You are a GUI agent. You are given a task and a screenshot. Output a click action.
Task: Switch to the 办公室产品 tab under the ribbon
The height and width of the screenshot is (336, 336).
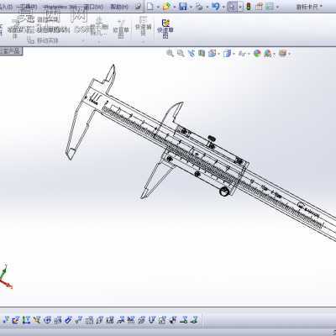[x=11, y=51]
